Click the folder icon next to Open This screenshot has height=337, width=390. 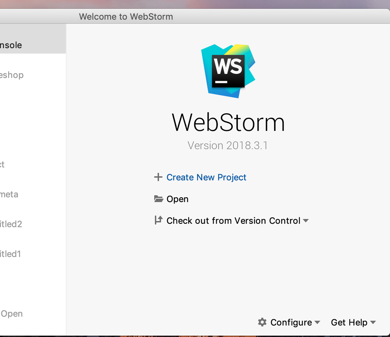159,199
